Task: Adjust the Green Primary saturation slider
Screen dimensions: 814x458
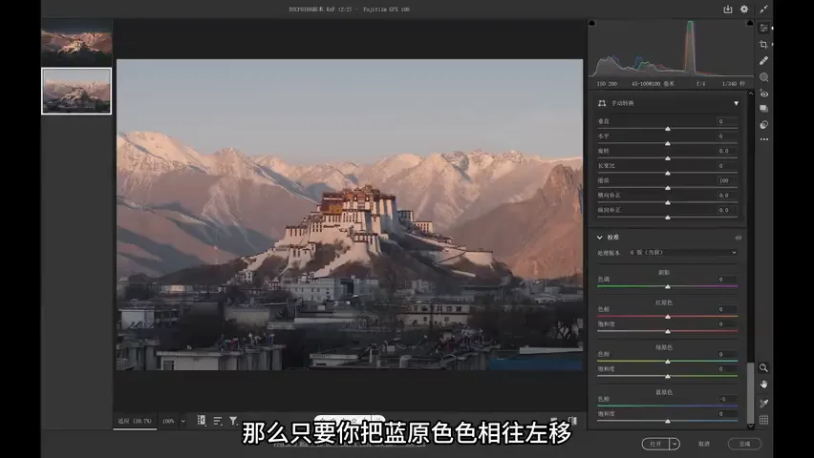Action: [x=668, y=376]
